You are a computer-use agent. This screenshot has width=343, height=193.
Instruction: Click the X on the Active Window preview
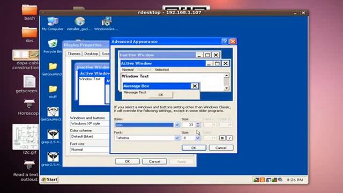click(x=225, y=63)
